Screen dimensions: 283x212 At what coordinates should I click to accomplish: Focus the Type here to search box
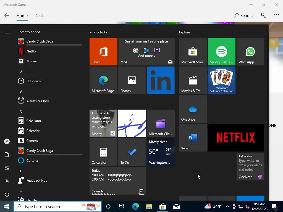57,206
